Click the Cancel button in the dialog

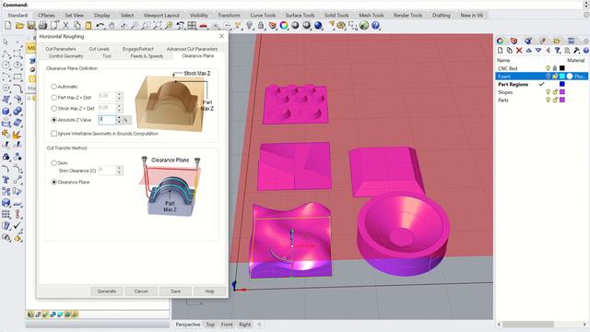pos(141,291)
